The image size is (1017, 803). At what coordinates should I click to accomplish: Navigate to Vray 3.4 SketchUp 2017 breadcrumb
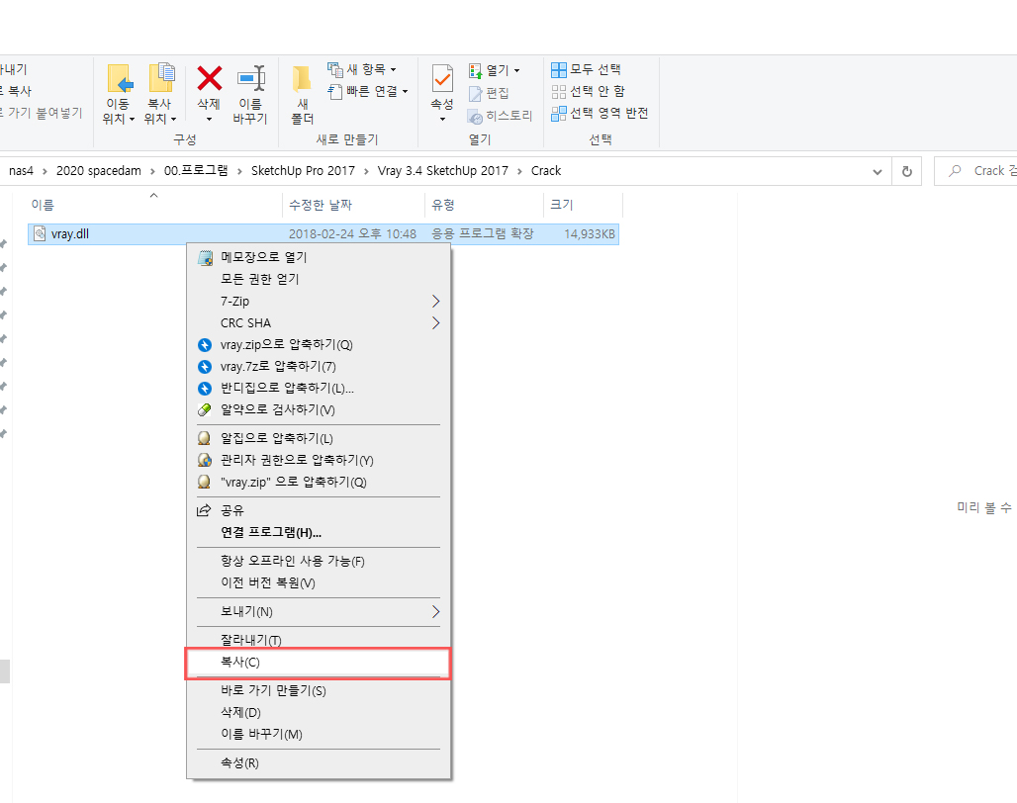pos(443,171)
